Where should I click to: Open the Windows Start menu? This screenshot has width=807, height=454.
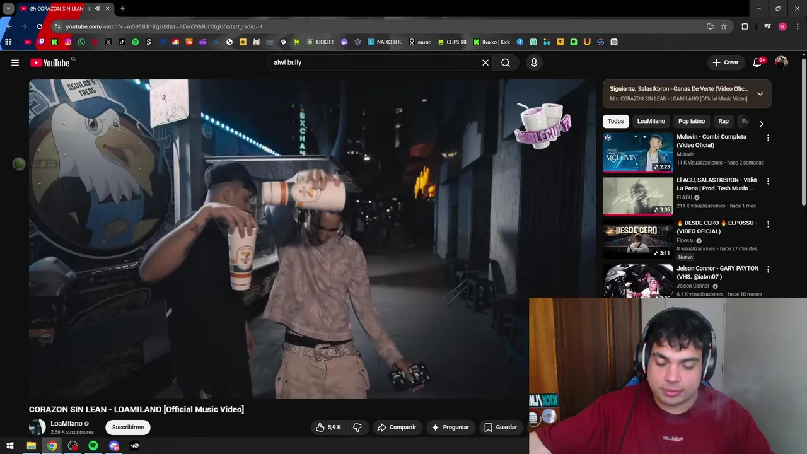pos(10,446)
